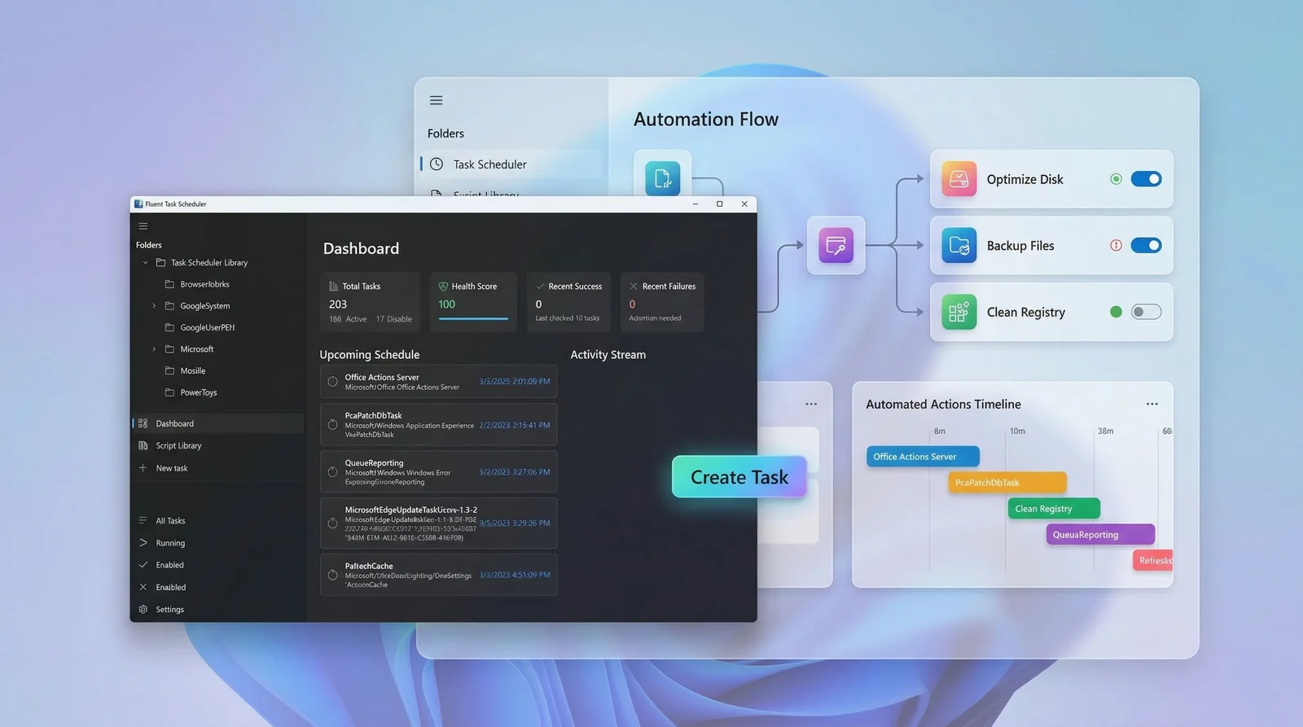Click the Health Score progress bar
Viewport: 1303px width, 727px height.
coord(473,318)
